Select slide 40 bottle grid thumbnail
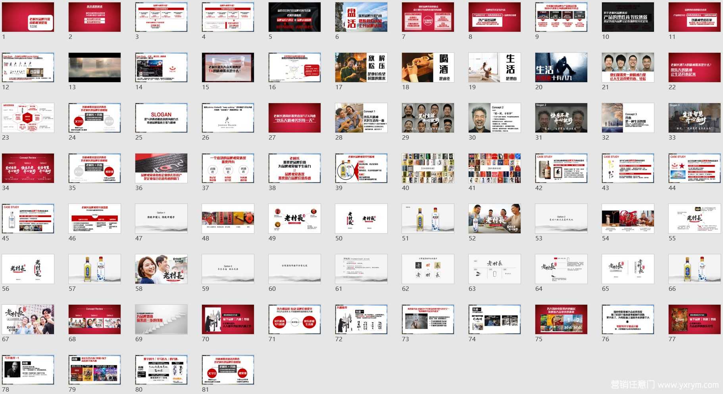The height and width of the screenshot is (394, 723). [x=428, y=168]
